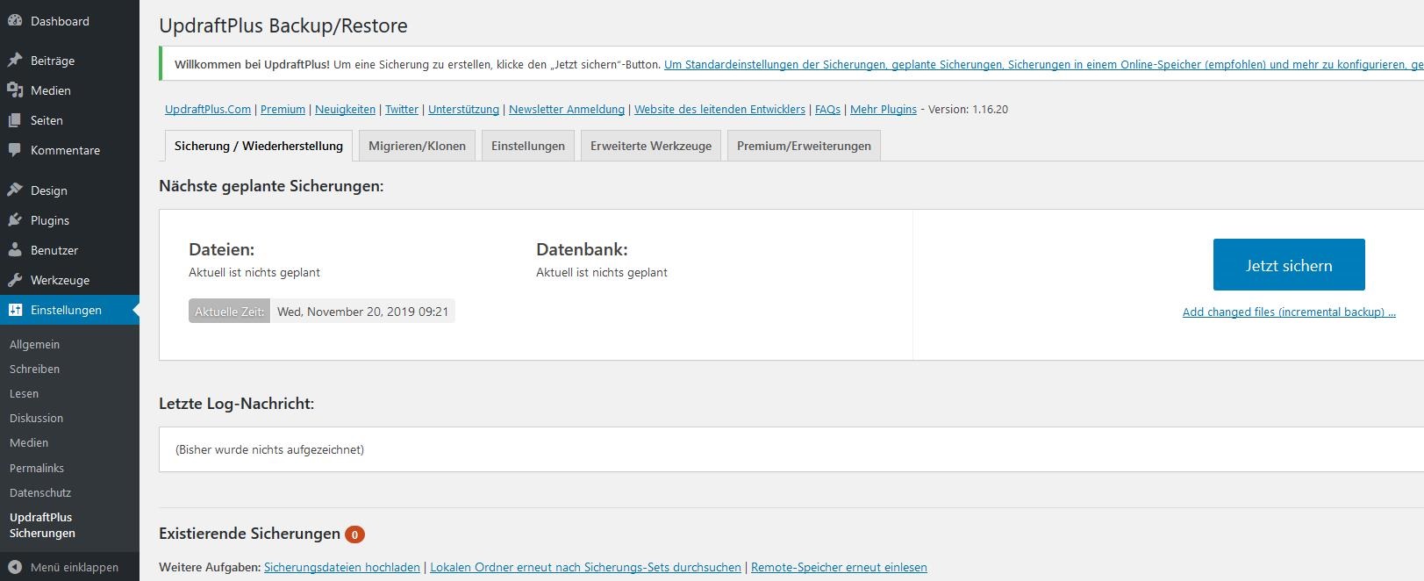Click the Aktuelle Zeit label
The height and width of the screenshot is (581, 1424).
tap(229, 312)
